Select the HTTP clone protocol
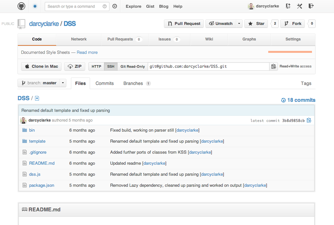Viewport: 334px width, 225px height. click(x=96, y=66)
